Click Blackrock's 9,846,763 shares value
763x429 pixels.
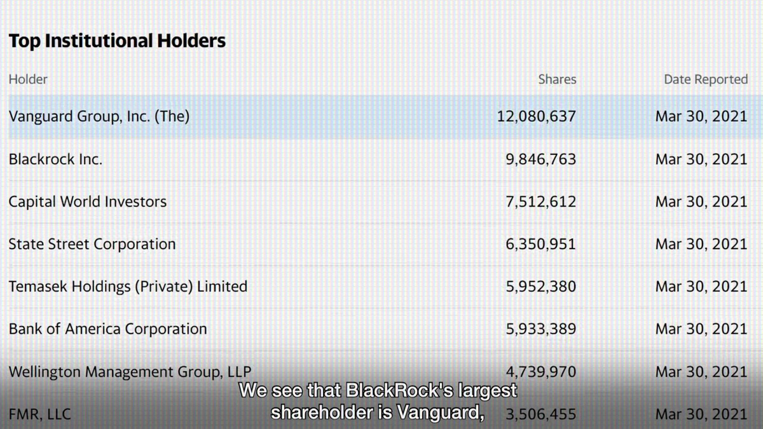point(541,160)
